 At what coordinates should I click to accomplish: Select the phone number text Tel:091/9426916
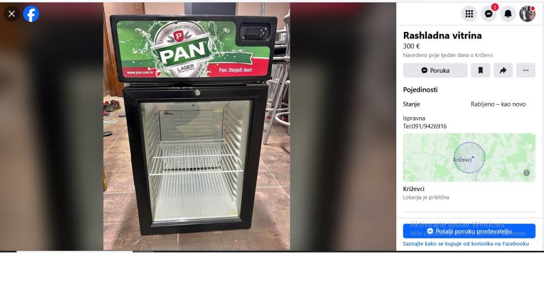click(425, 127)
